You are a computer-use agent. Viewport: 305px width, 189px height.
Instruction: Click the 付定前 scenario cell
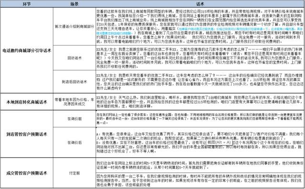74,173
